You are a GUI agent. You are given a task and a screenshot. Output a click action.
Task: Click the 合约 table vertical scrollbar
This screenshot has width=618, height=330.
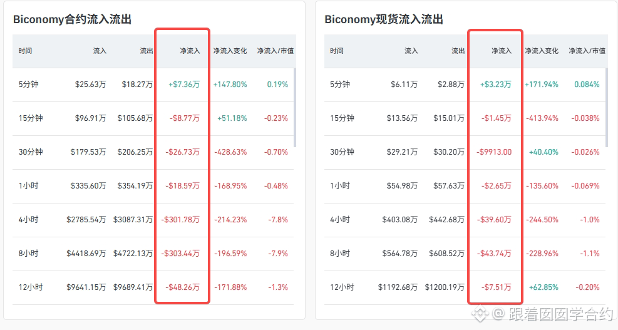(295, 107)
